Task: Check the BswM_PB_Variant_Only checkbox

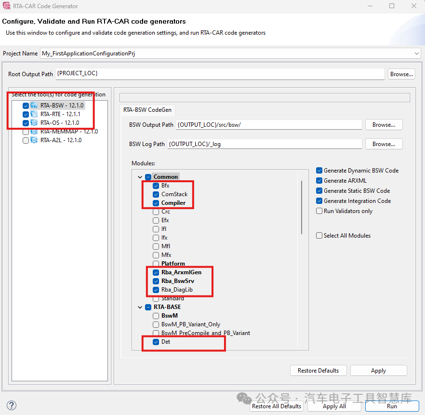Action: [x=156, y=324]
